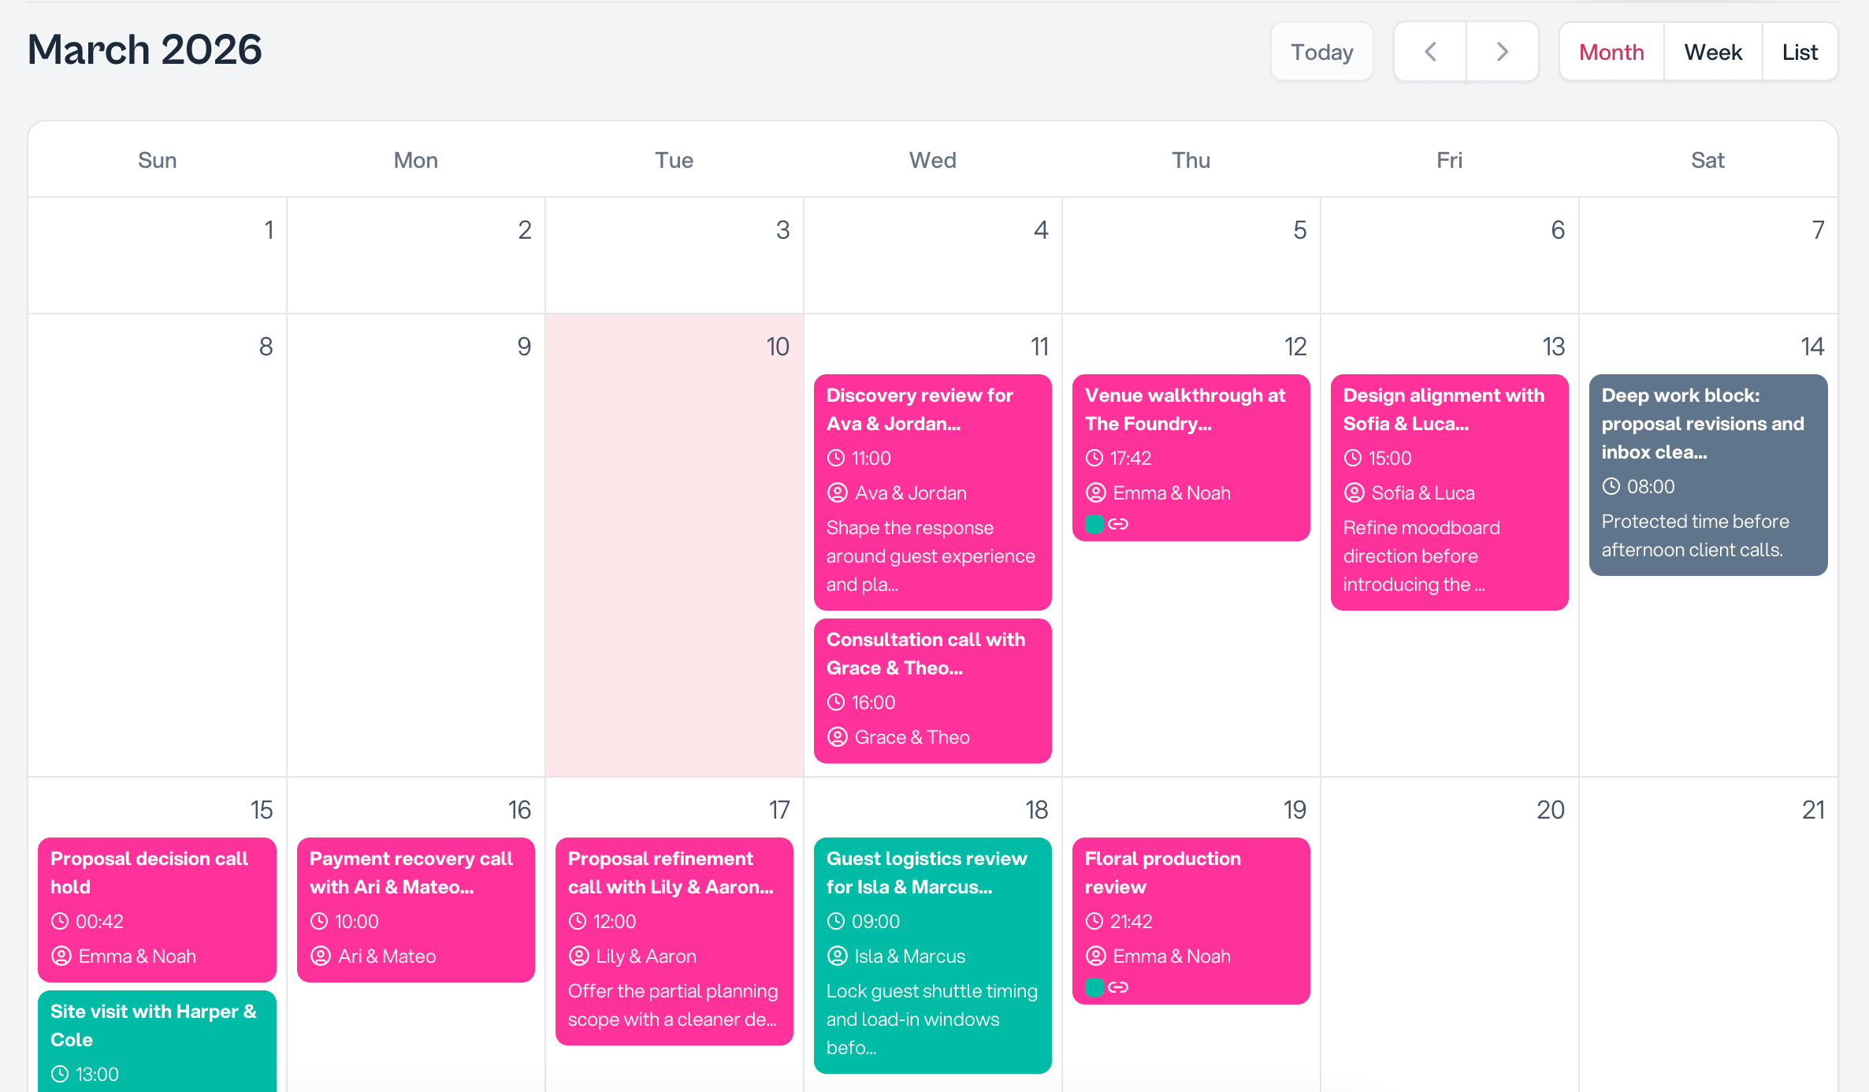Click the attendee icon on Guest logistics review
1869x1092 pixels.
[837, 956]
